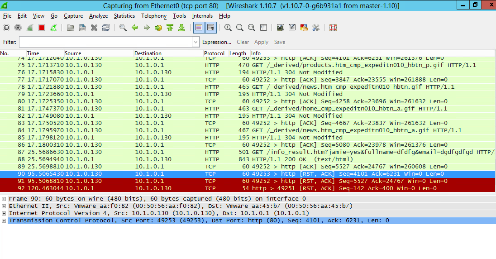
Task: Close the capture file X icon
Action: point(94,28)
